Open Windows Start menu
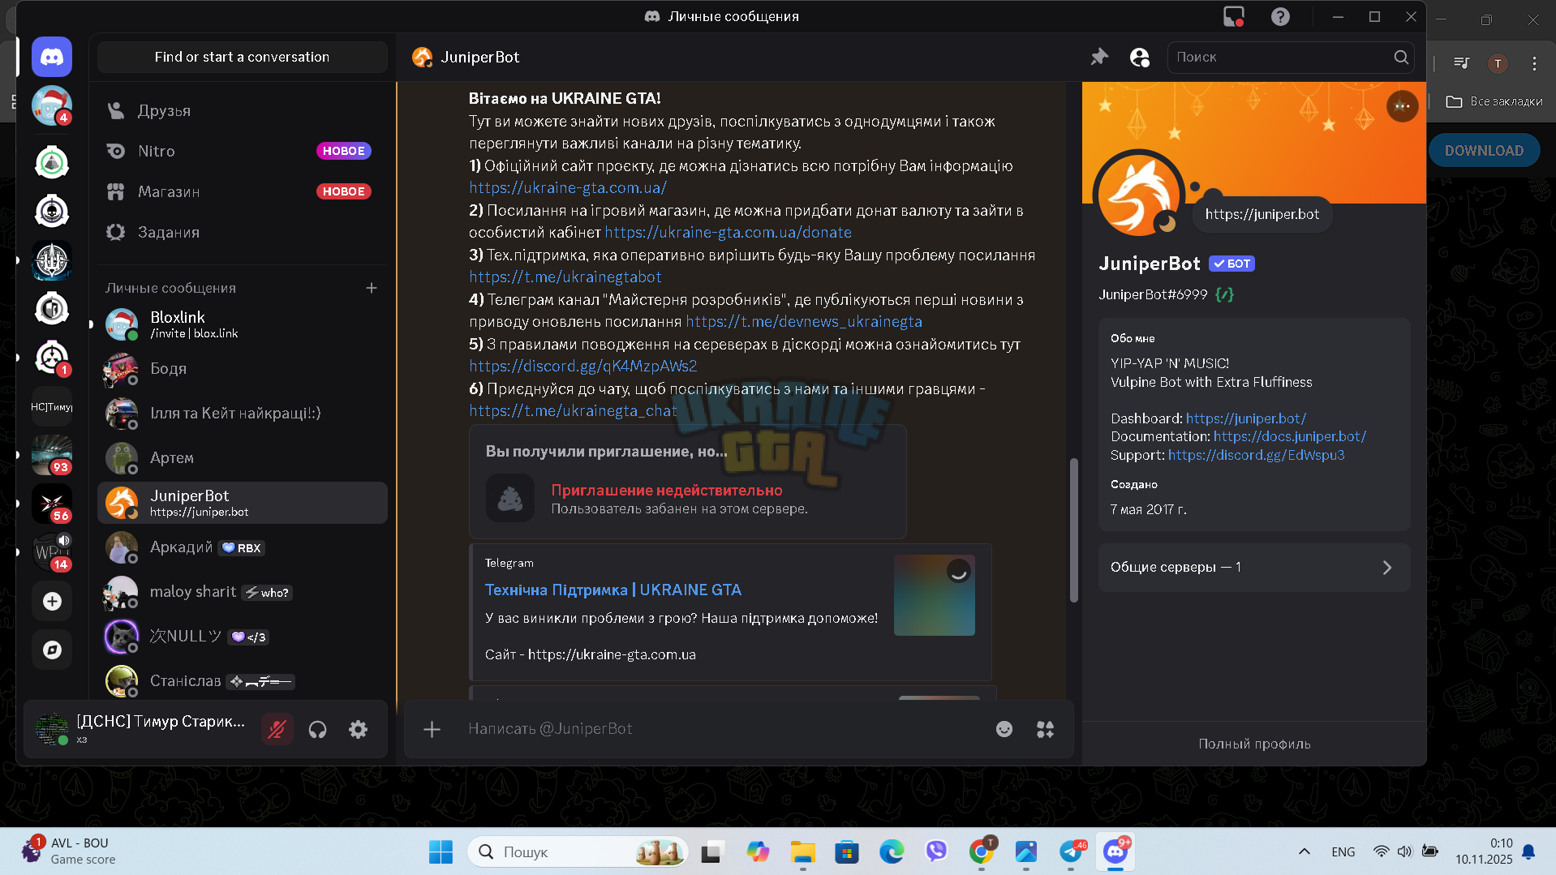Screen dimensions: 1556x875 [x=441, y=851]
